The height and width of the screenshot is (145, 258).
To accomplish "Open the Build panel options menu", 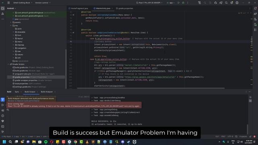I will point(246,92).
